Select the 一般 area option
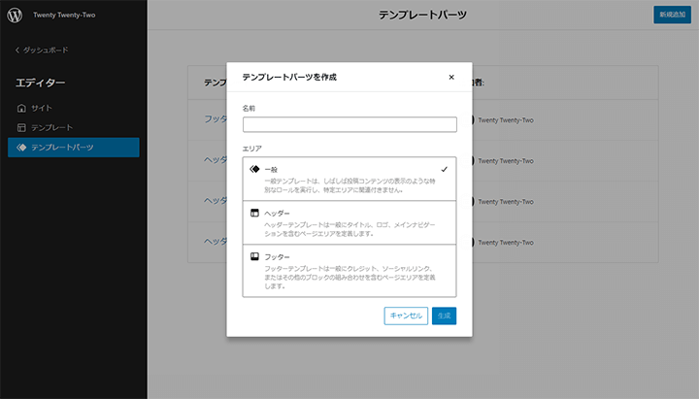The height and width of the screenshot is (399, 699). click(x=349, y=179)
